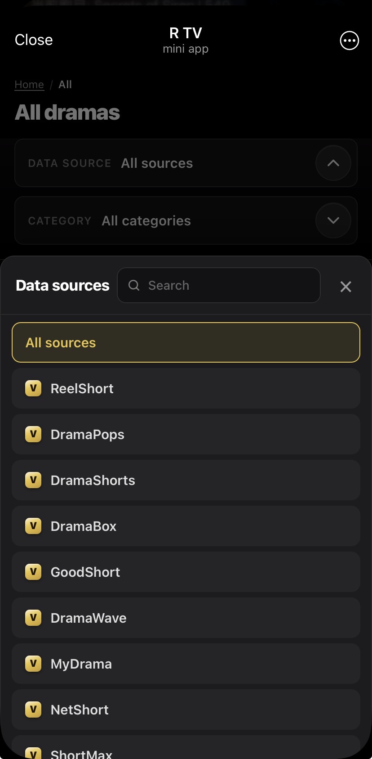Choose MyDrama as data source
This screenshot has height=759, width=372.
(186, 664)
